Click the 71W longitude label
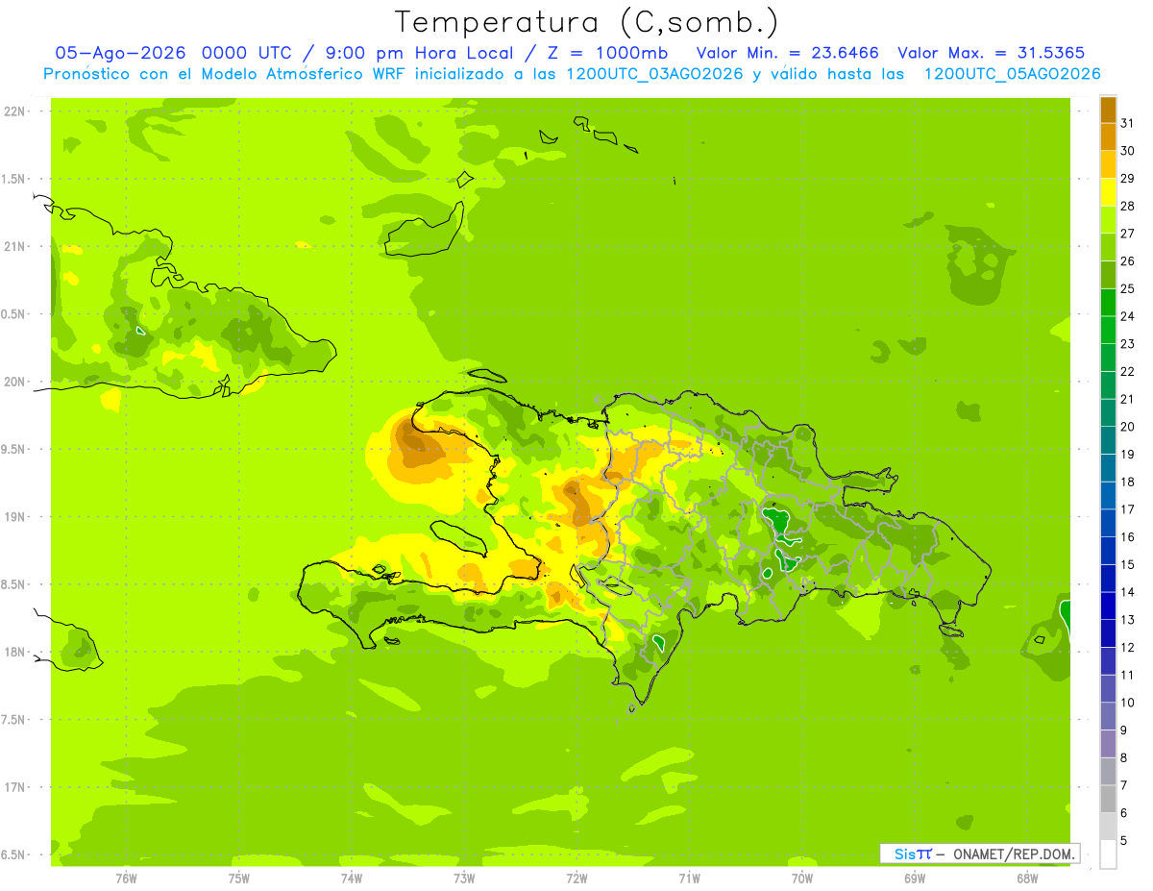 [689, 878]
